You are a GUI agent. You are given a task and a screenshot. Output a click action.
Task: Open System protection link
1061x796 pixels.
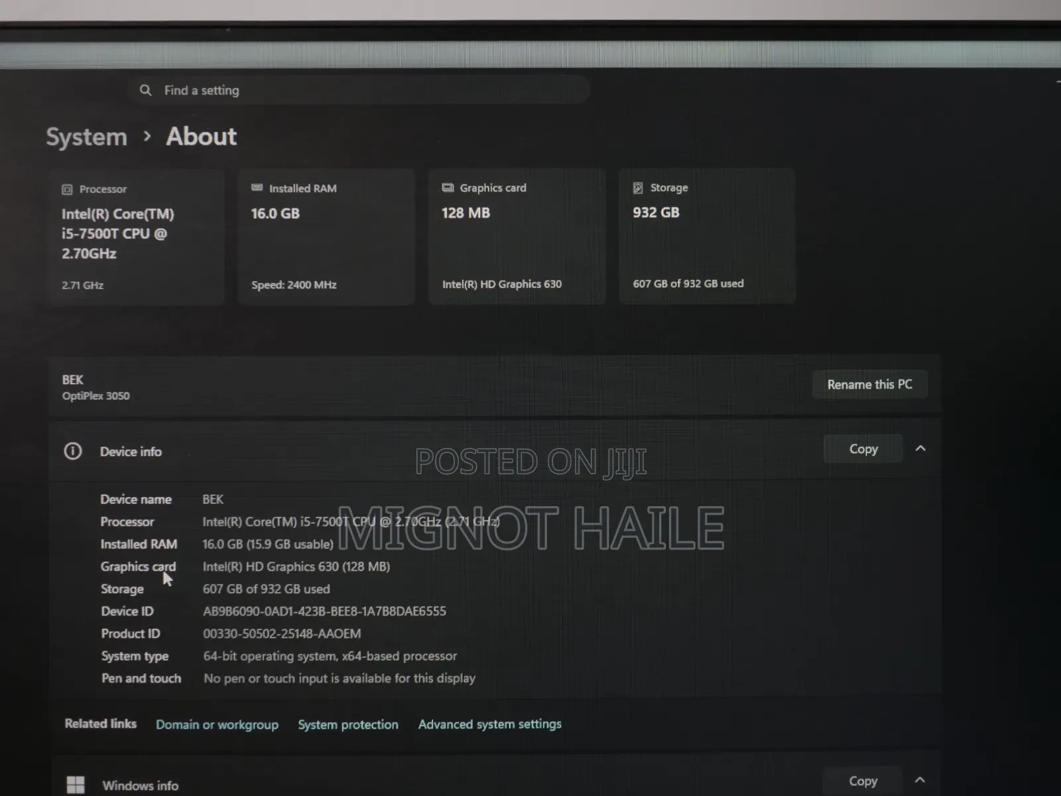pos(348,724)
